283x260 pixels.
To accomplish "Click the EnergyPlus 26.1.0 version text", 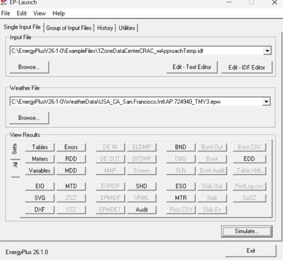I will 27,252.
